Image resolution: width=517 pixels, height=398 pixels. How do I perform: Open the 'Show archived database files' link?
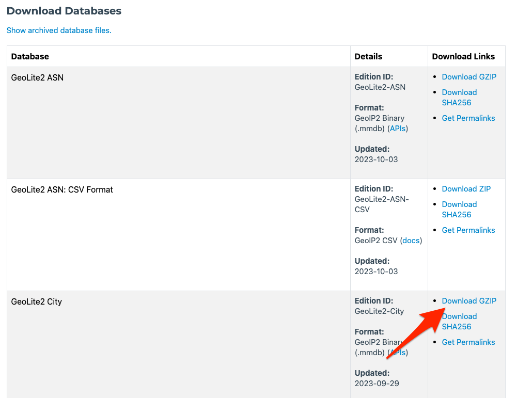click(x=59, y=30)
